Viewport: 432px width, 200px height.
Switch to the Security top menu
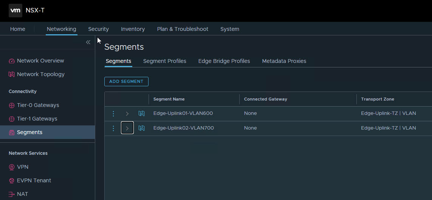pos(98,29)
